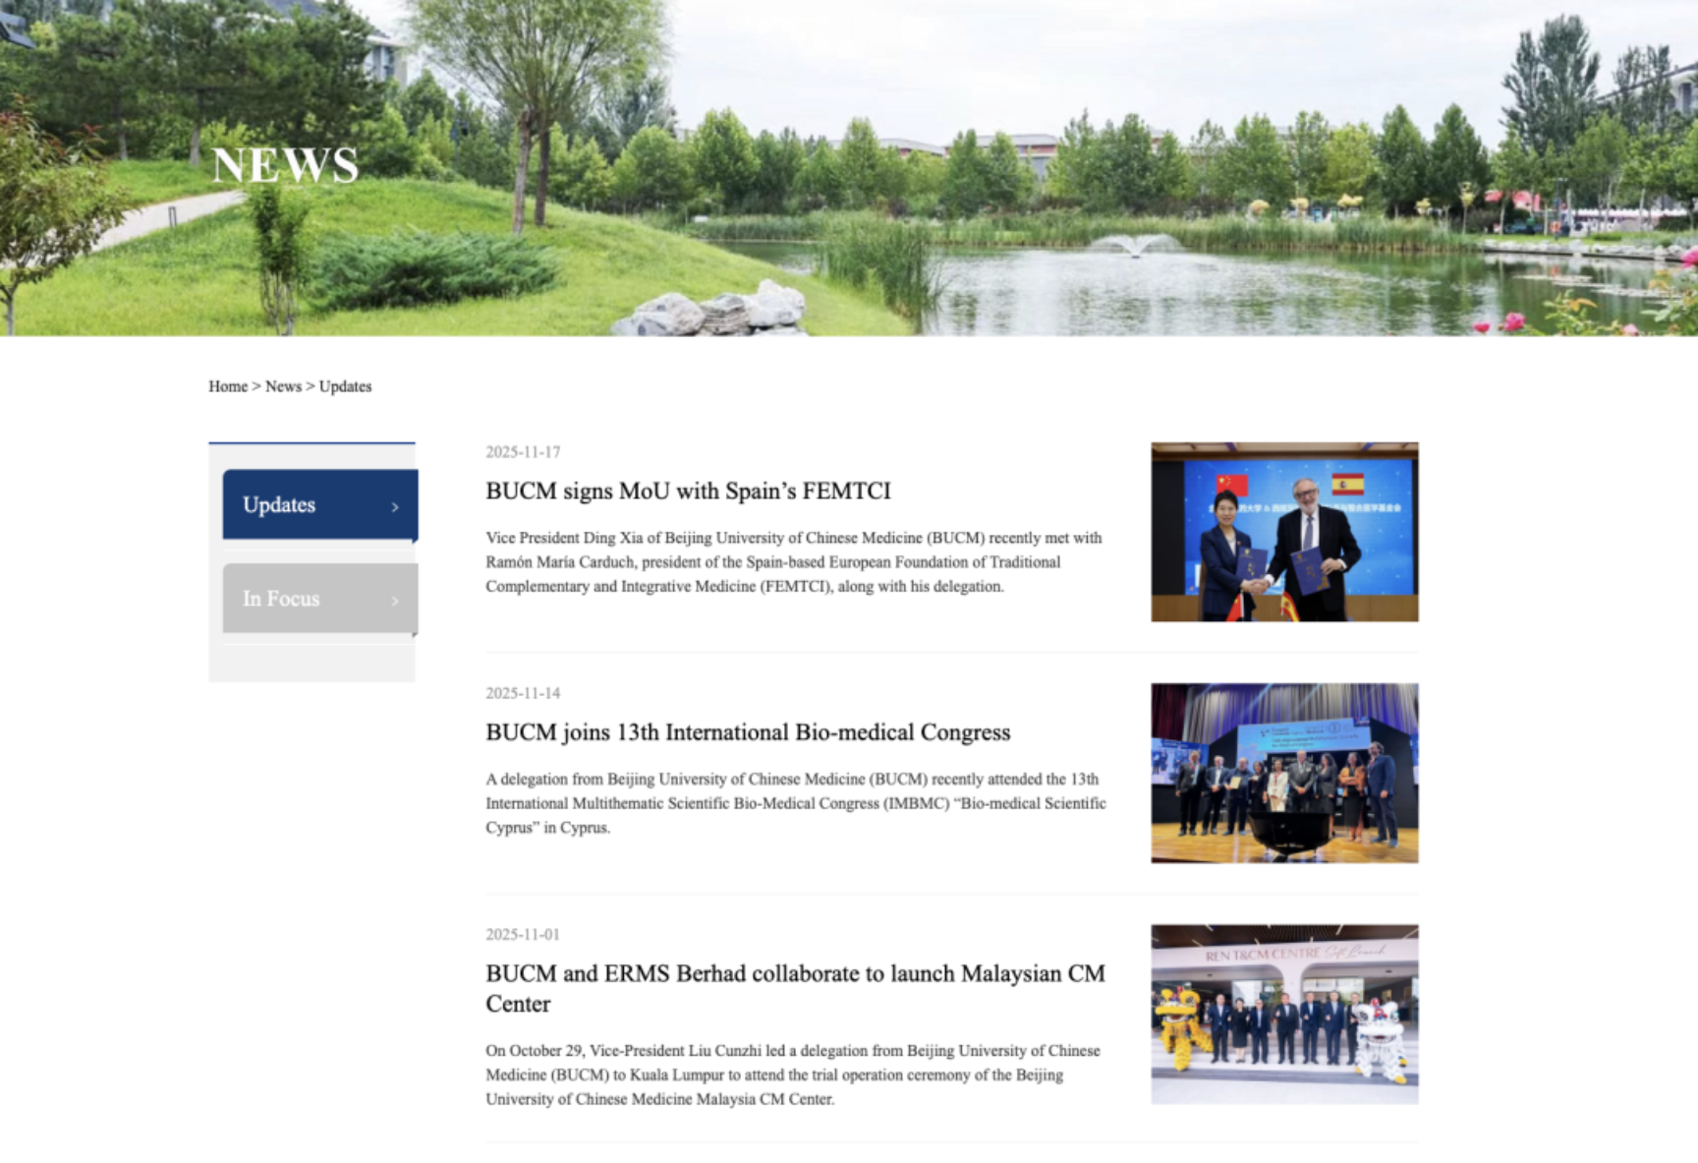This screenshot has height=1163, width=1698.
Task: View the Bio-medical Congress group photo
Action: click(x=1284, y=774)
